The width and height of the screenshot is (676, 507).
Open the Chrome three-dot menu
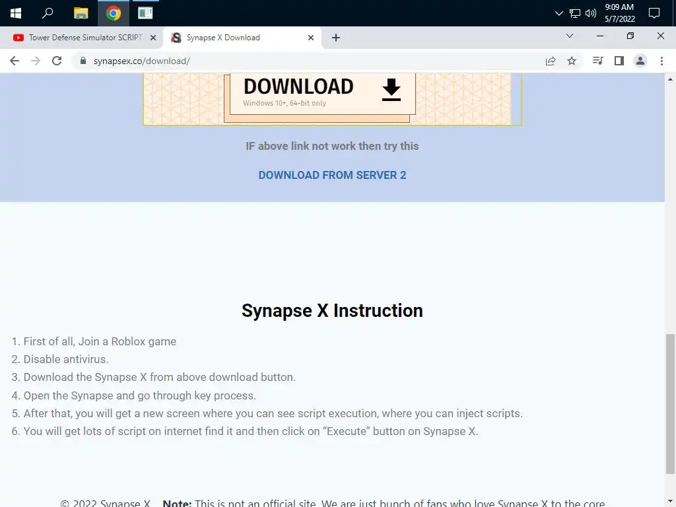point(661,61)
